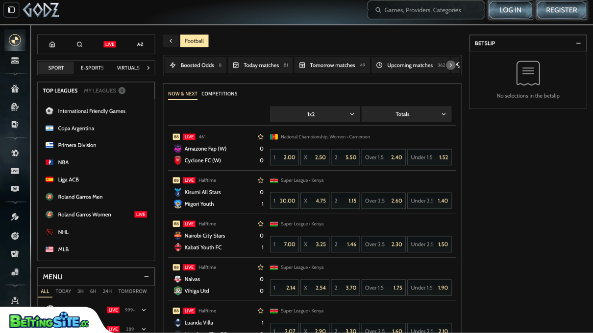This screenshot has height=333, width=593.
Task: Collapse the Betslip panel
Action: [578, 43]
